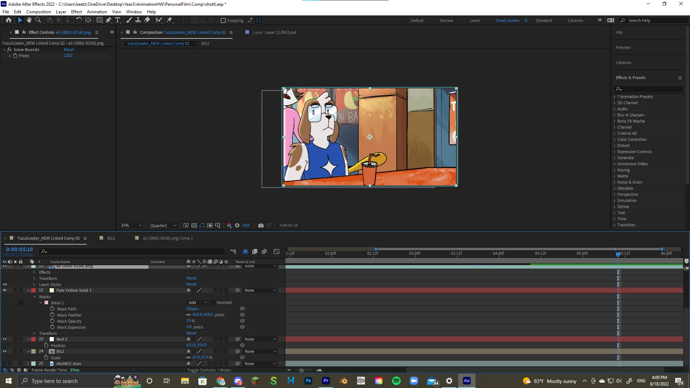The height and width of the screenshot is (388, 690).
Task: Click the Take Snapshot camera icon
Action: 261,225
